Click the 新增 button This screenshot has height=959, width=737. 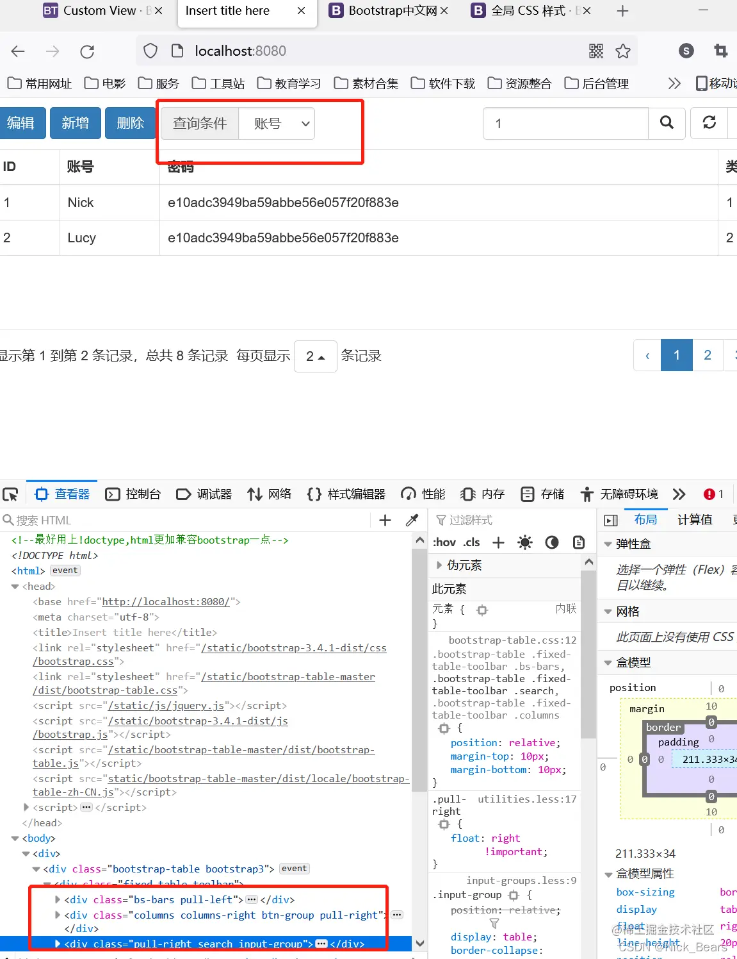(x=75, y=123)
